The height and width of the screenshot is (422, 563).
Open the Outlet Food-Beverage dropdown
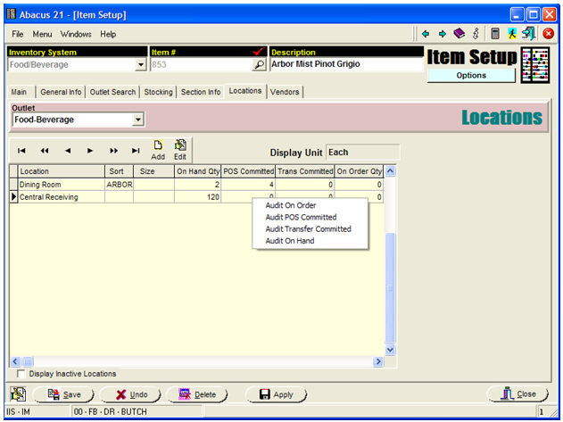(137, 119)
